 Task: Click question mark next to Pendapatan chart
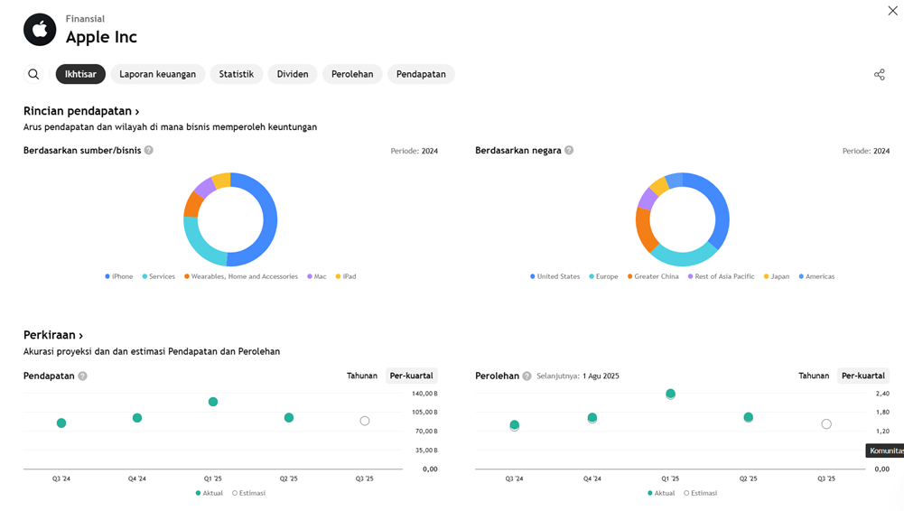pos(82,376)
